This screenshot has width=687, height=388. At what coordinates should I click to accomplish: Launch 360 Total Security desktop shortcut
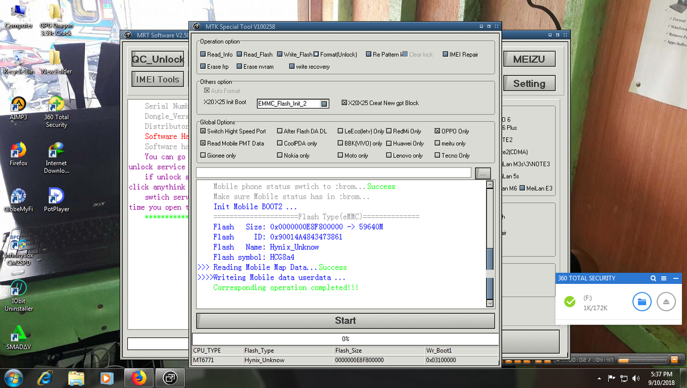coord(56,112)
